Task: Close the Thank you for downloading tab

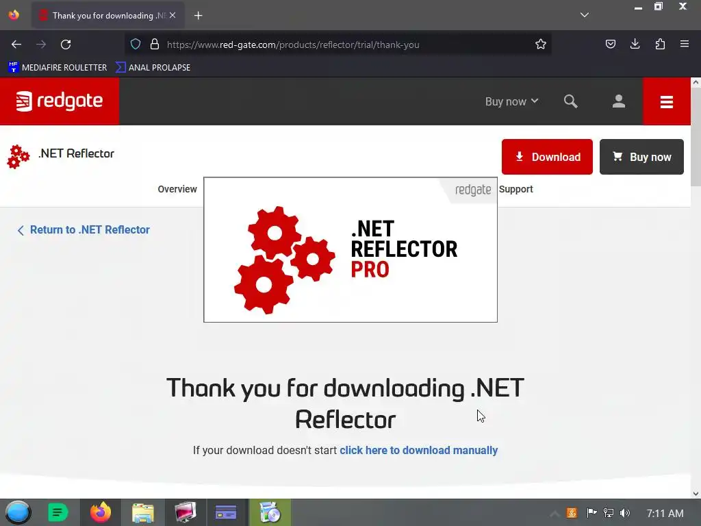Action: coord(173,15)
